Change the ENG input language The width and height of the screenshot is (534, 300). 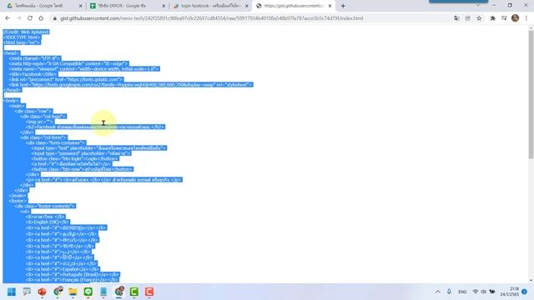[x=462, y=292]
